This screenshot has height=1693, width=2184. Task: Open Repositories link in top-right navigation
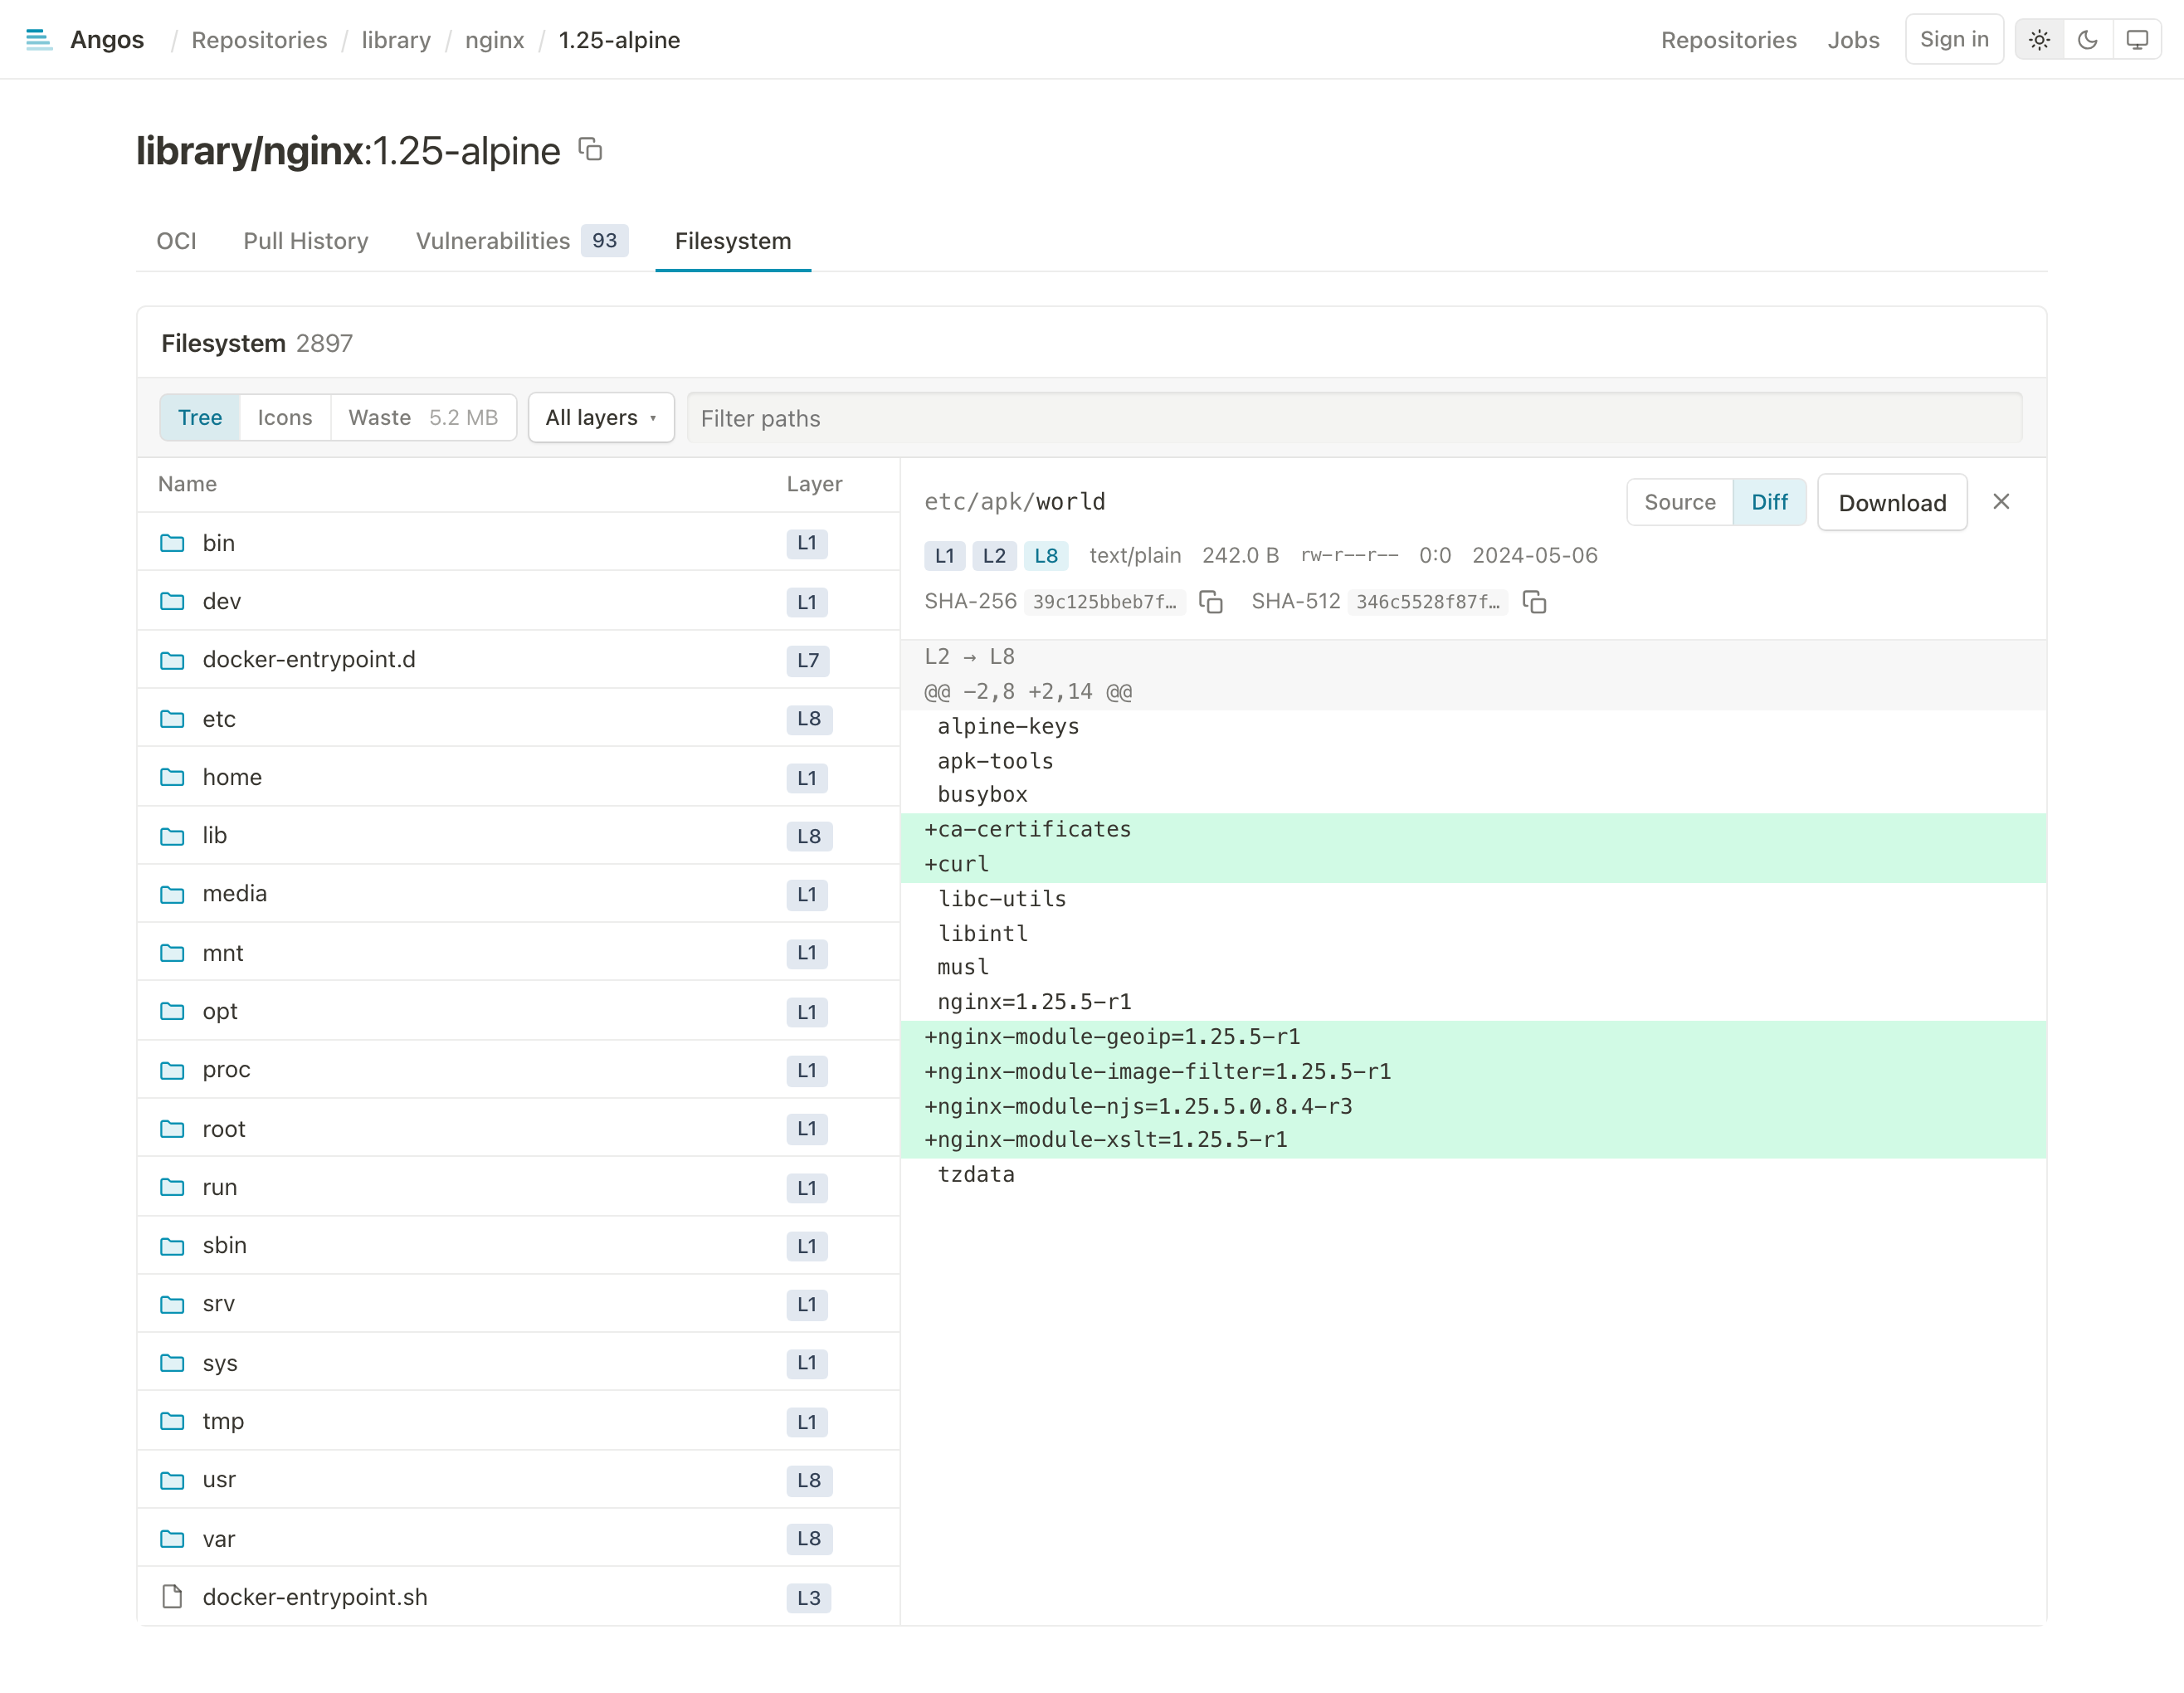tap(1728, 40)
